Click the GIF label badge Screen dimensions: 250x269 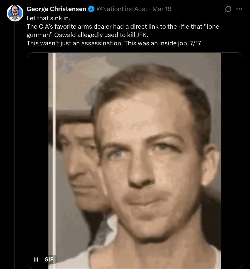(49, 260)
